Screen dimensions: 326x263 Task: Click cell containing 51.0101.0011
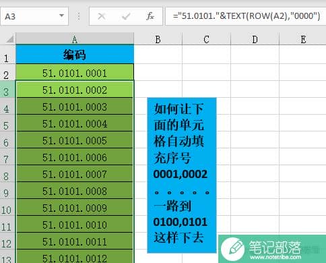tap(75, 241)
